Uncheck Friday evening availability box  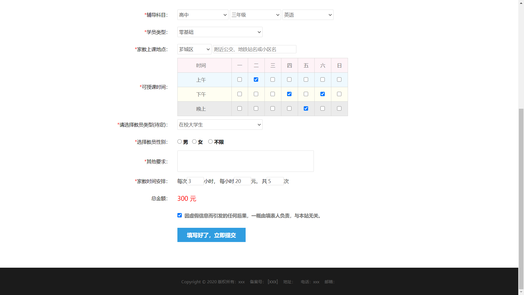pos(306,108)
